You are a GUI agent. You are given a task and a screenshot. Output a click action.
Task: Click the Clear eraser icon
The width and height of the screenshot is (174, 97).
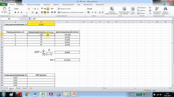(150, 13)
